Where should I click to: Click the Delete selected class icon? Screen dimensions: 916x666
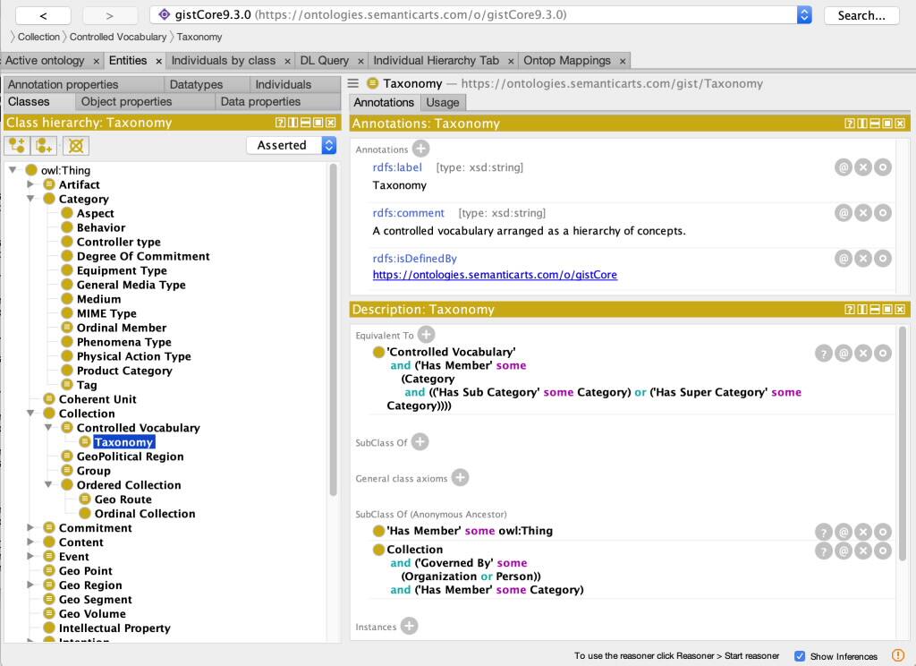(75, 146)
